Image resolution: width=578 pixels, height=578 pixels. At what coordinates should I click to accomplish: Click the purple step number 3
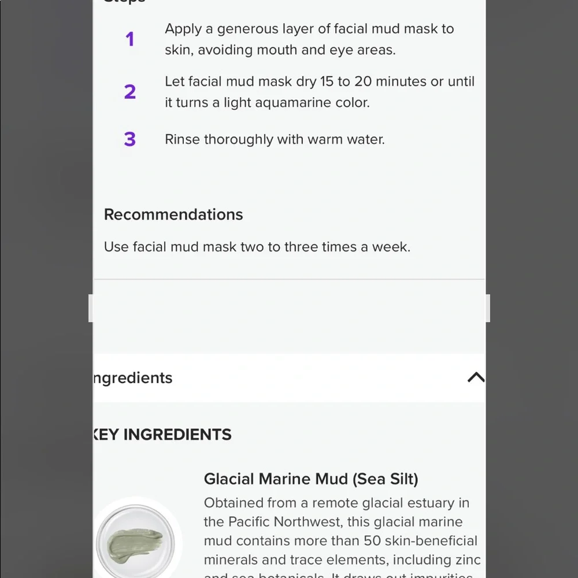(129, 139)
